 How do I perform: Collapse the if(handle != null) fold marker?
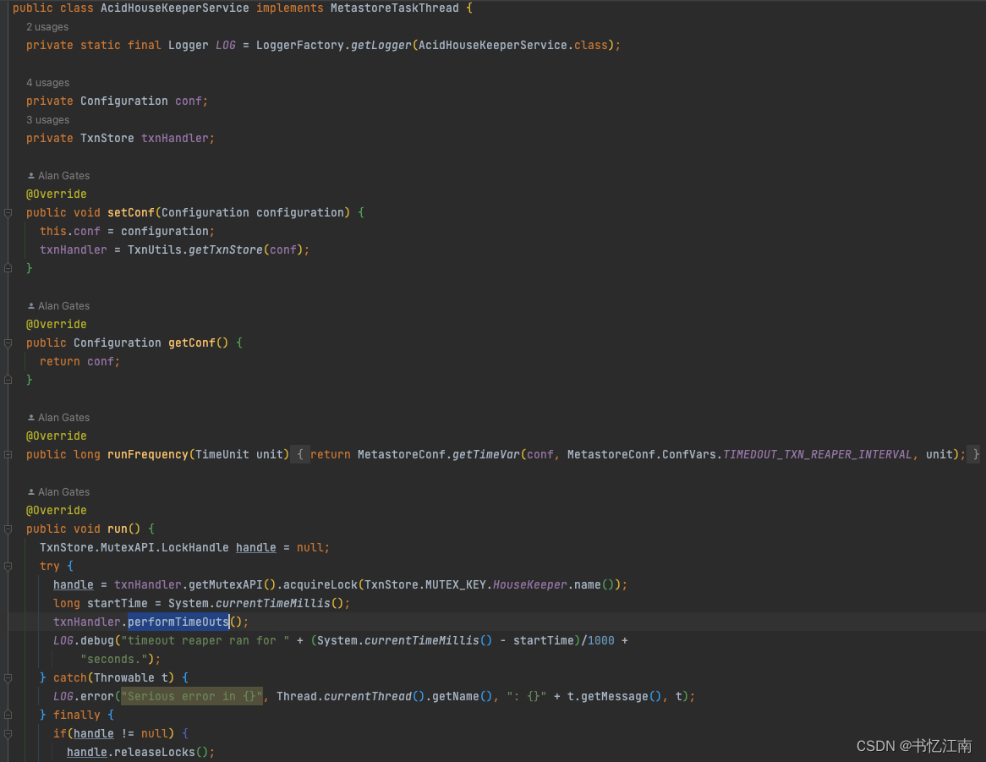coord(8,734)
